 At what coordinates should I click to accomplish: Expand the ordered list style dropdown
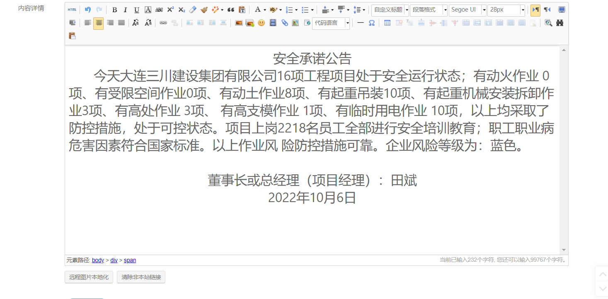(x=296, y=10)
